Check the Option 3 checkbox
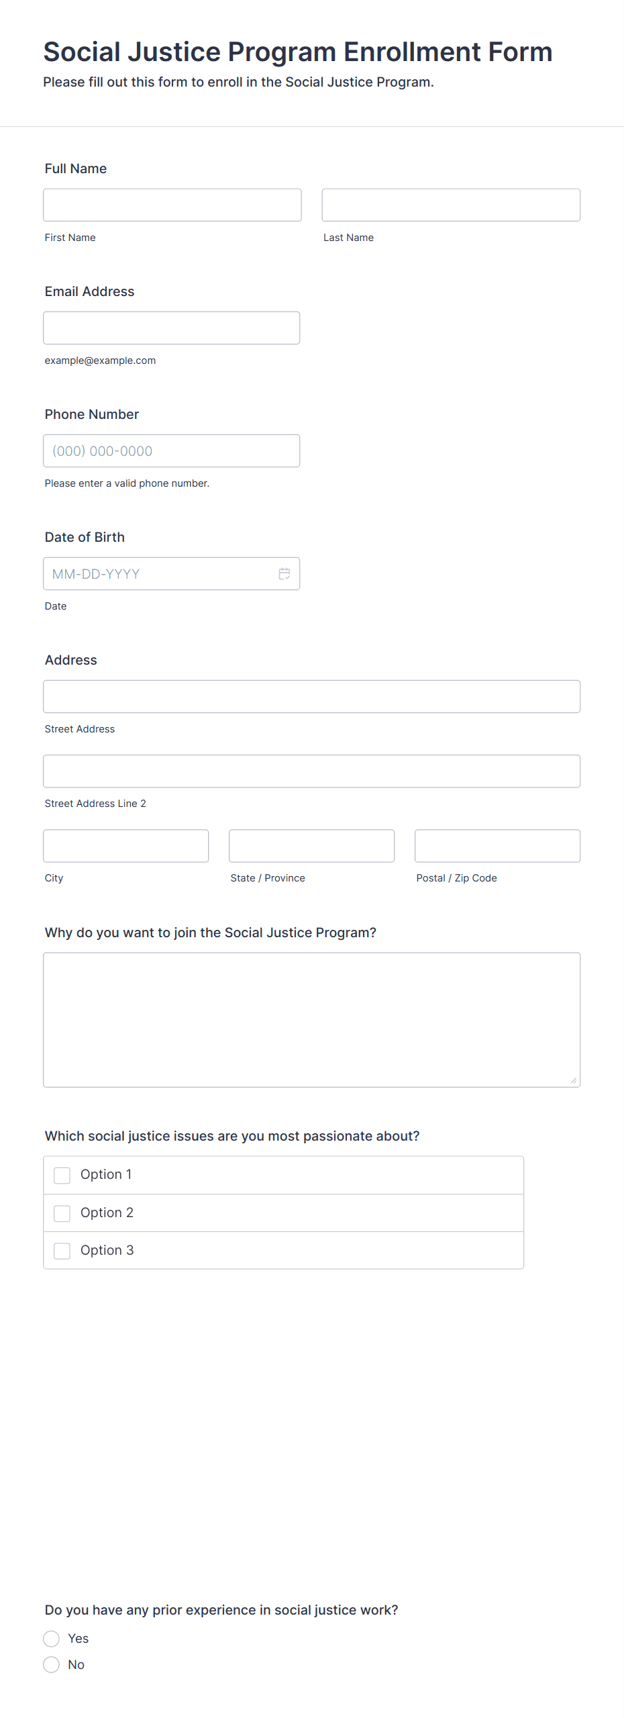 coord(62,1251)
